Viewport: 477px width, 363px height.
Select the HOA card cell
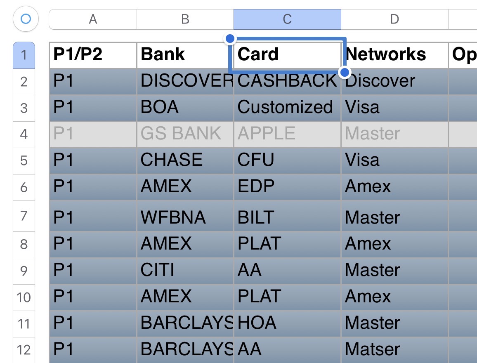[287, 323]
